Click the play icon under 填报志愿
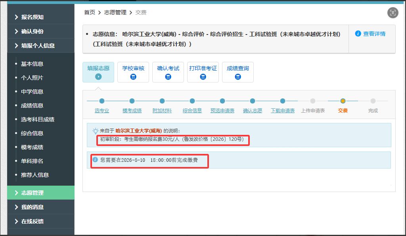This screenshot has width=406, height=236. (x=98, y=77)
